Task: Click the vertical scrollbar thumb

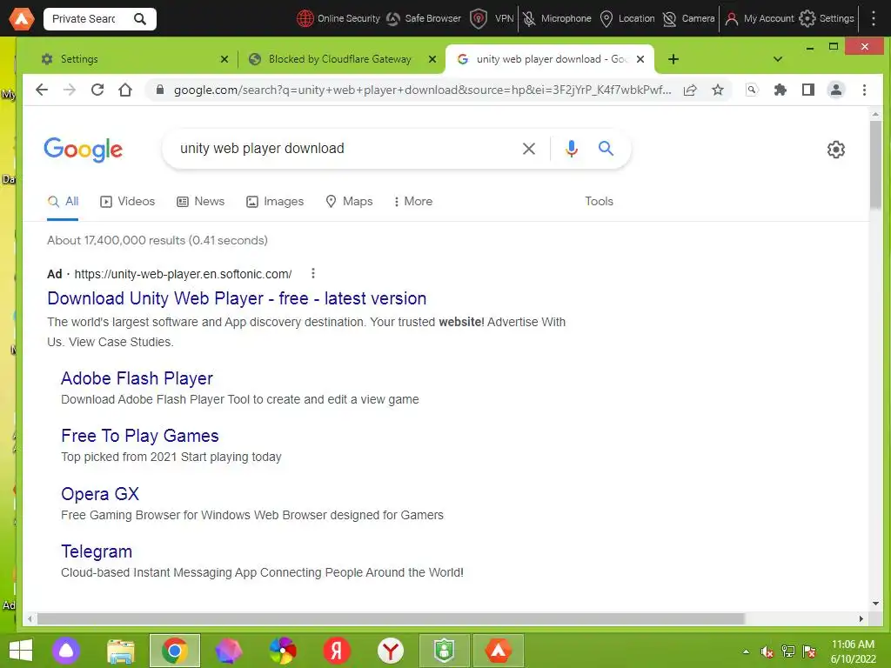Action: point(875,164)
